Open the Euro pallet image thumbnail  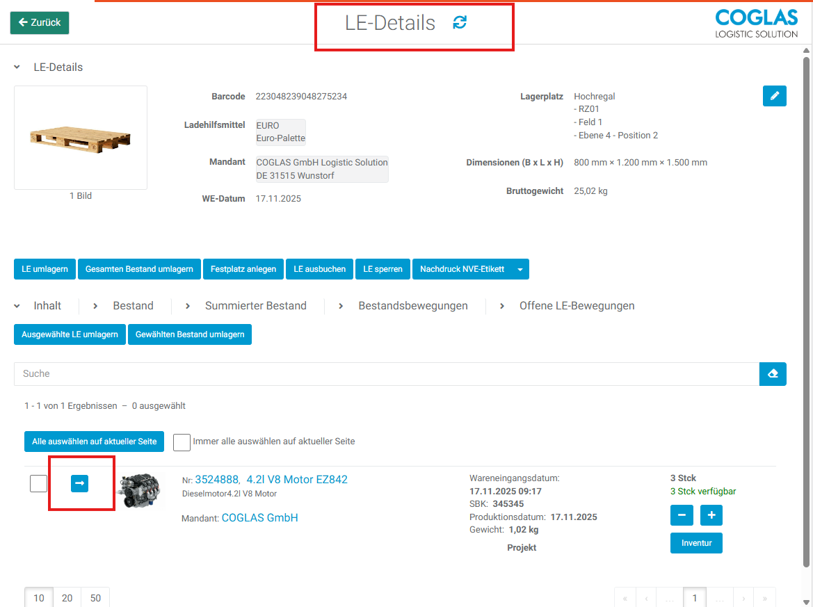81,138
